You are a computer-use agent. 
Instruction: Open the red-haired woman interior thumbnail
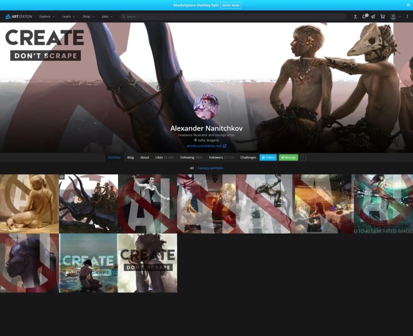pyautogui.click(x=325, y=204)
